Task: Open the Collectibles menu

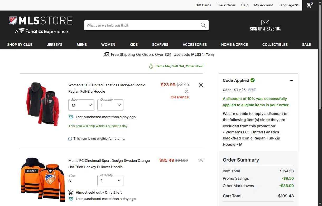Action: [275, 44]
